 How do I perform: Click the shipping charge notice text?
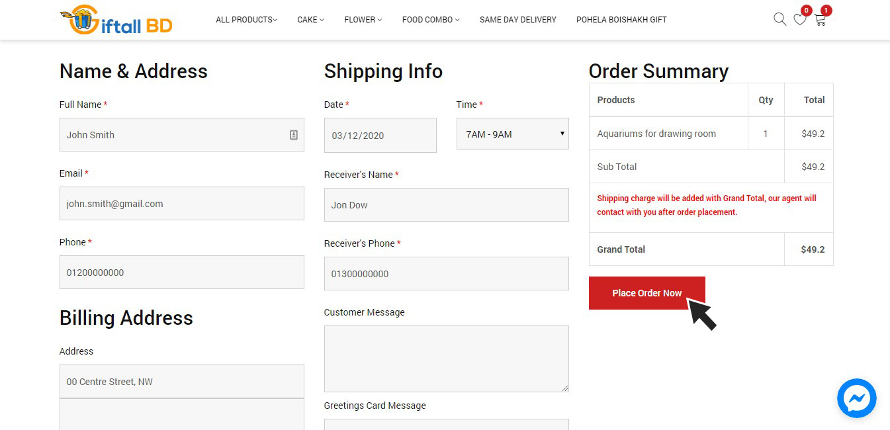click(707, 205)
